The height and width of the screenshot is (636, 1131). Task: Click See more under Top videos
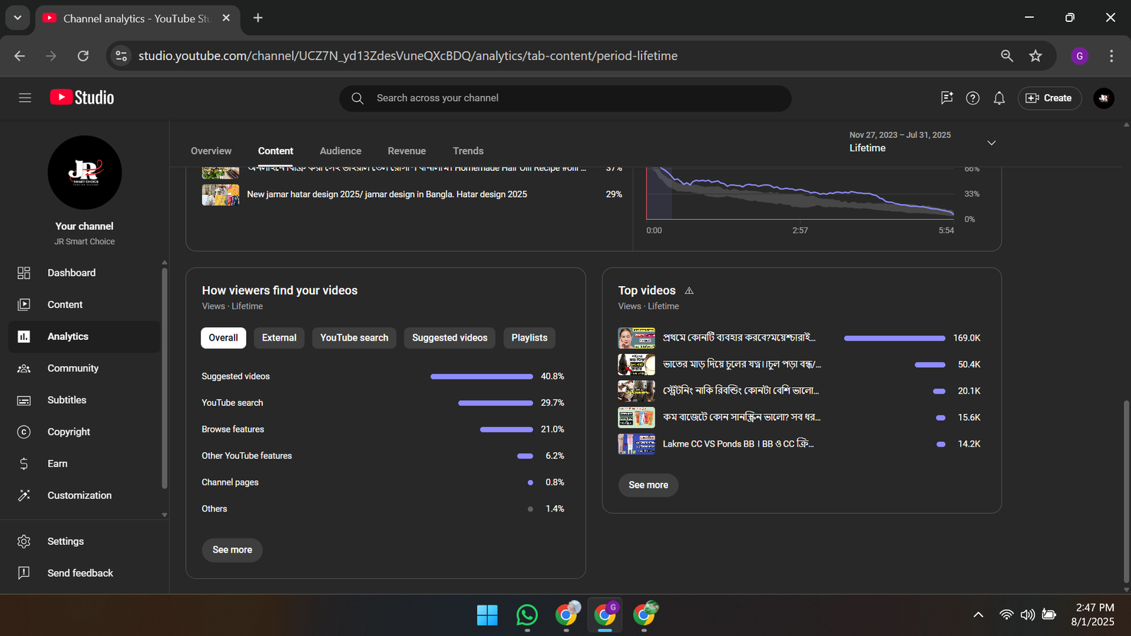pos(648,485)
